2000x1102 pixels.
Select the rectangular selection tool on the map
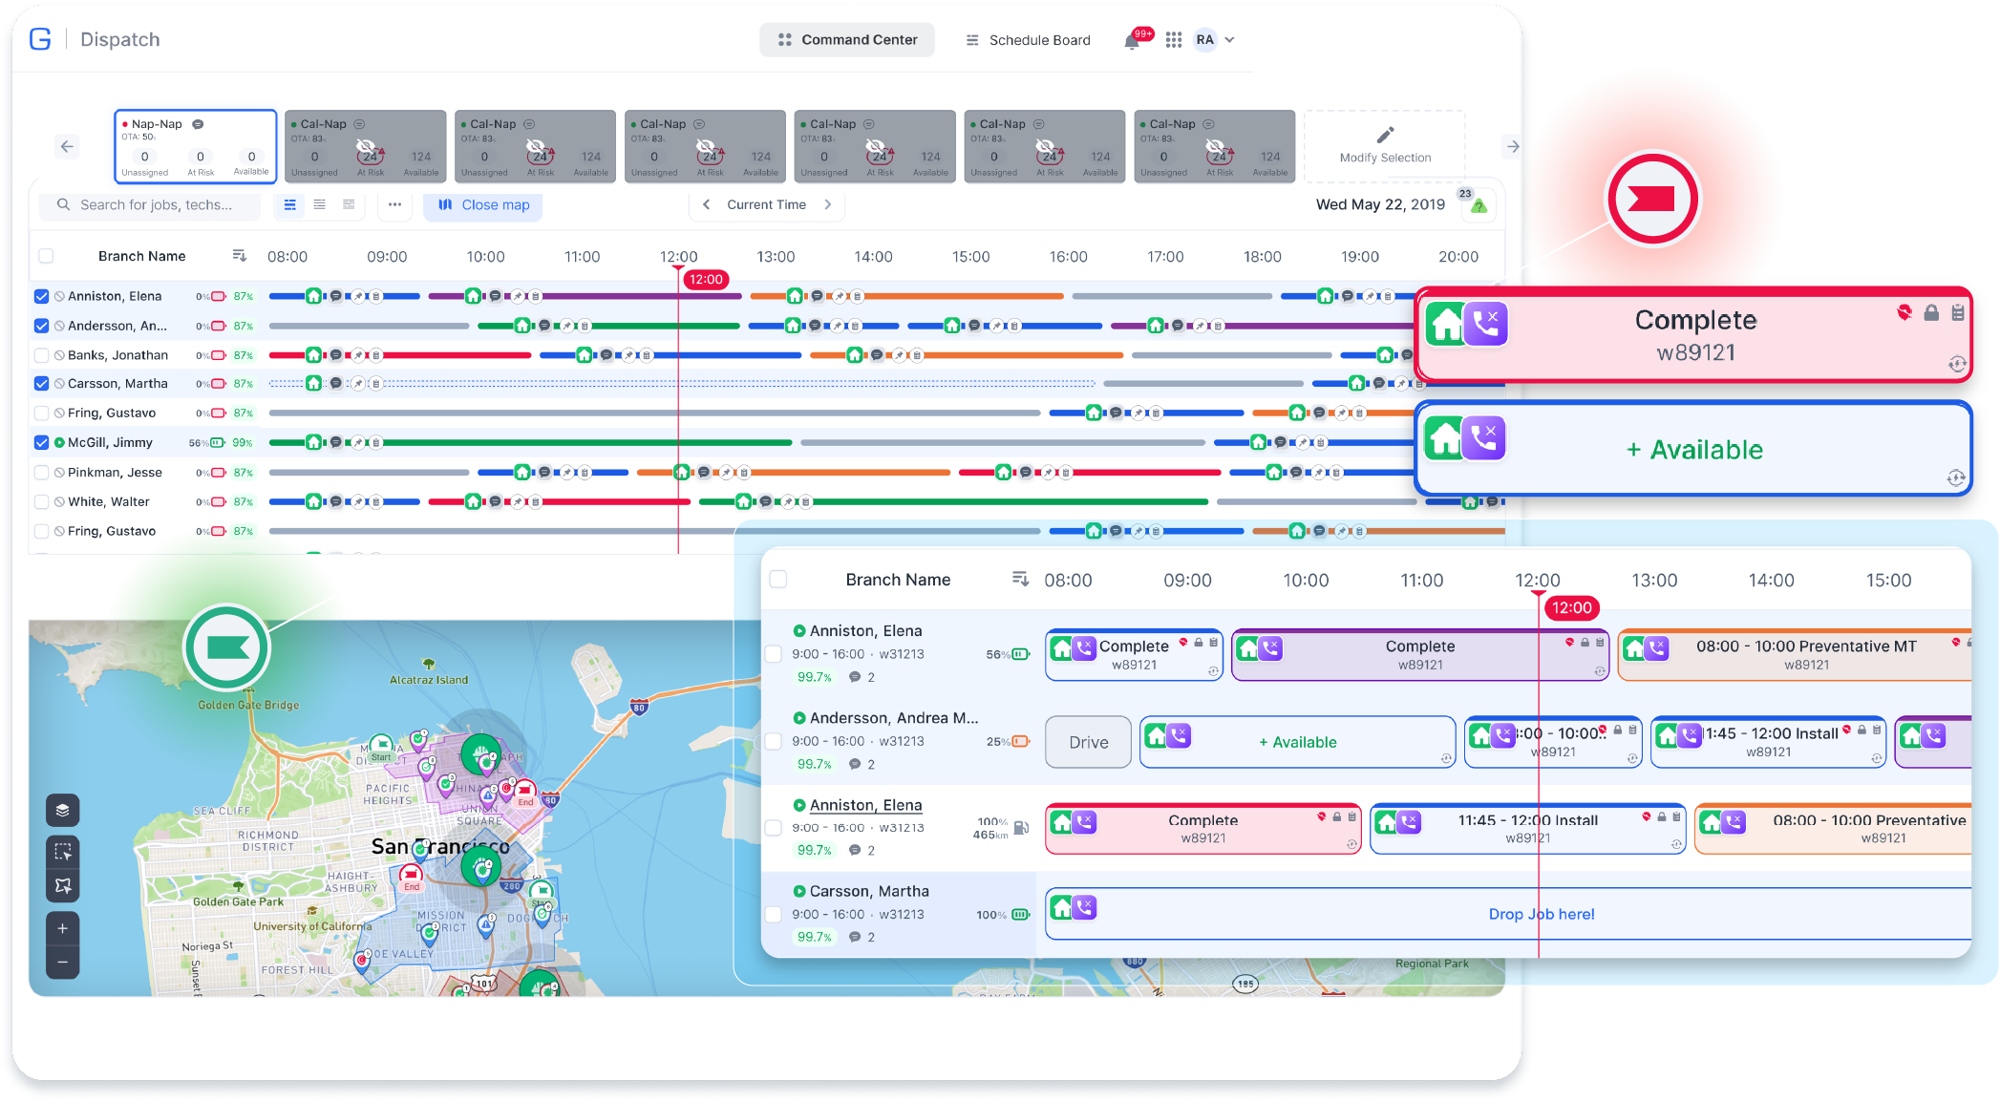63,851
